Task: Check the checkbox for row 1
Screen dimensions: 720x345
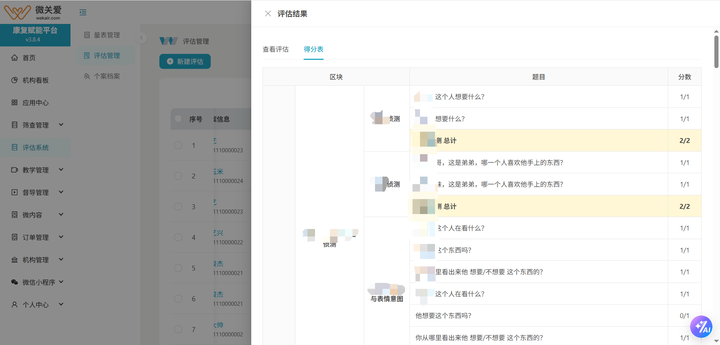Action: click(178, 145)
